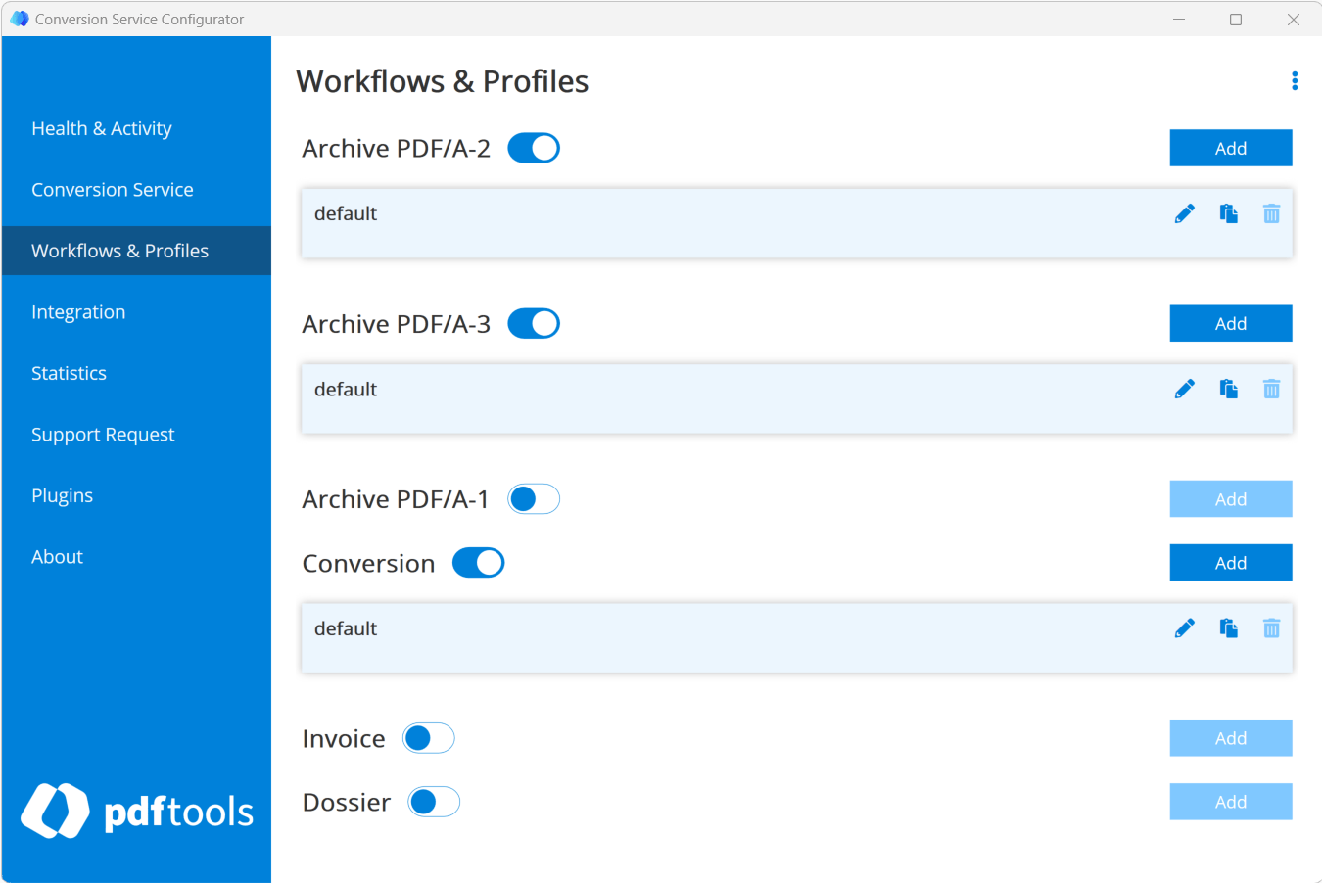
Task: Navigate to Health & Activity
Action: 102,128
